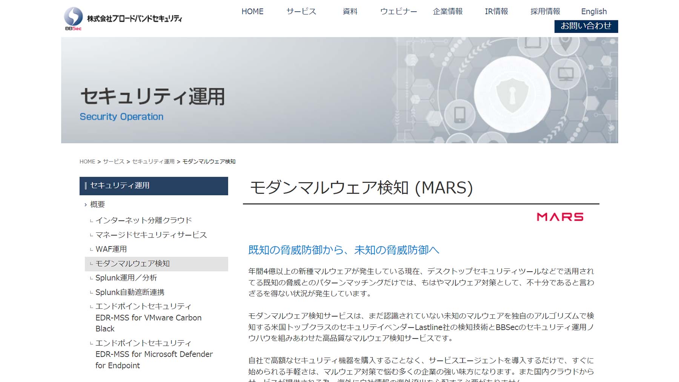Click the heading 既知の脅威防御から、未知の脅威防御へ
This screenshot has height=382, width=679.
tap(344, 250)
